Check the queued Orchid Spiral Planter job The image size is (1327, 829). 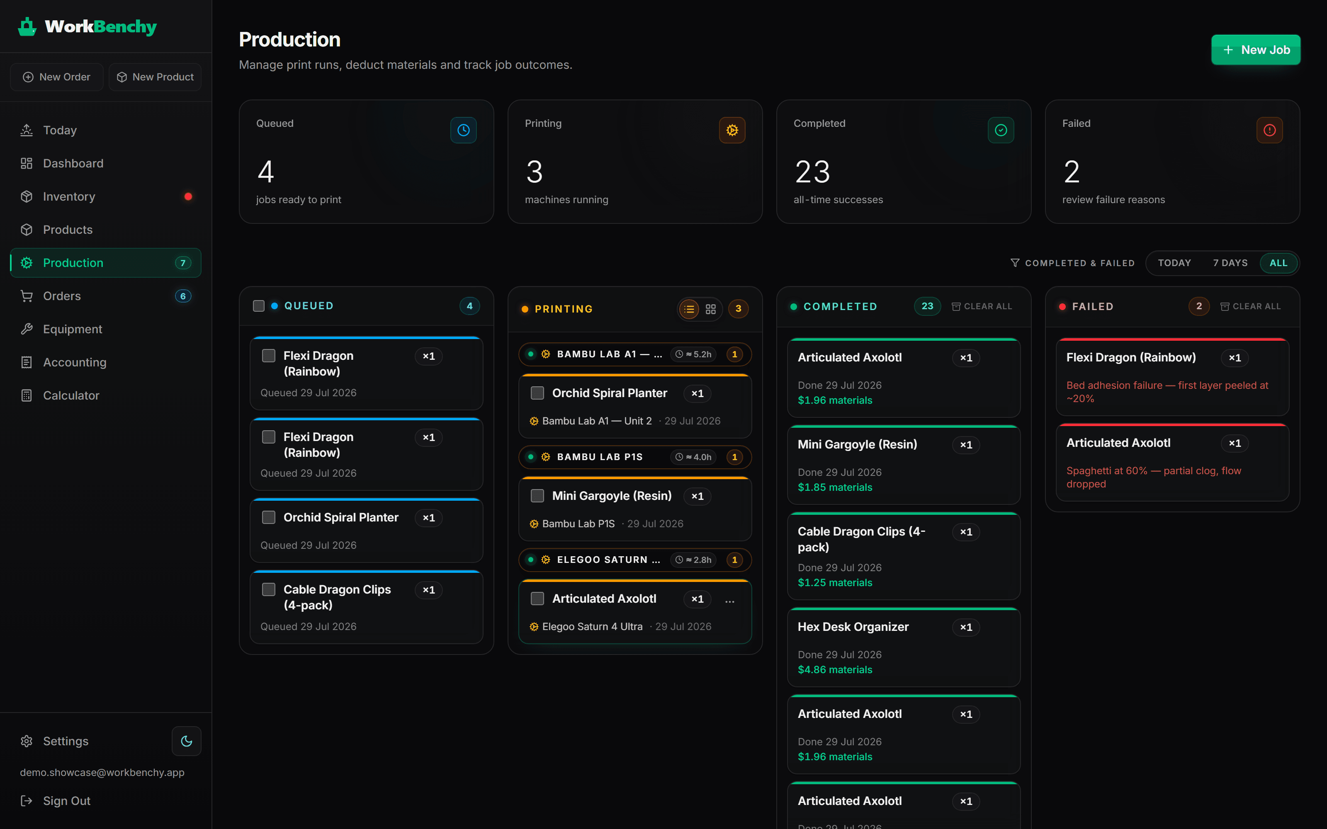pyautogui.click(x=269, y=518)
